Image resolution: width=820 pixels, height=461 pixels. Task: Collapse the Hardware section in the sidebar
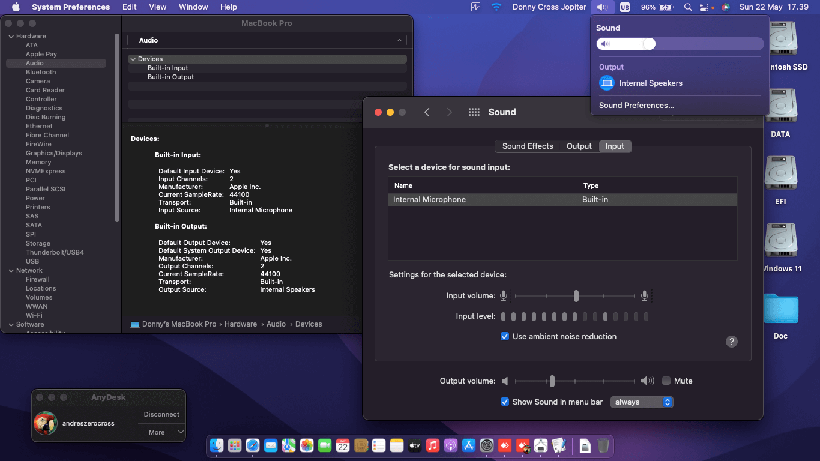(11, 36)
